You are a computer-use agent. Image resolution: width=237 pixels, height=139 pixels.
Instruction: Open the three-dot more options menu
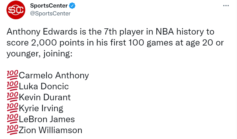point(226,6)
